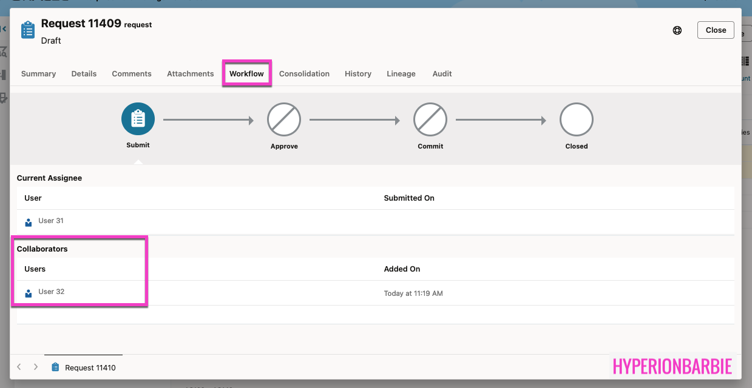
Task: Select Request 11410 in the bottom bar
Action: tap(90, 368)
